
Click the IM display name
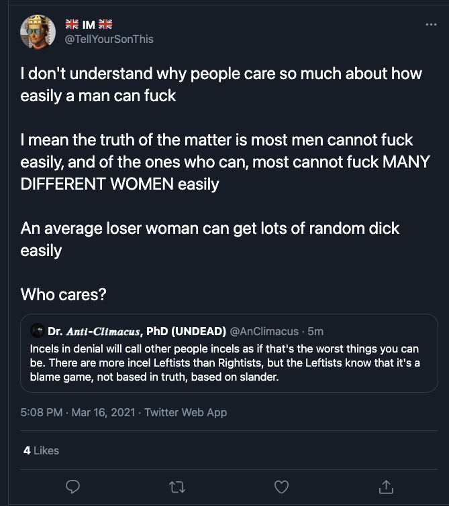pos(89,25)
